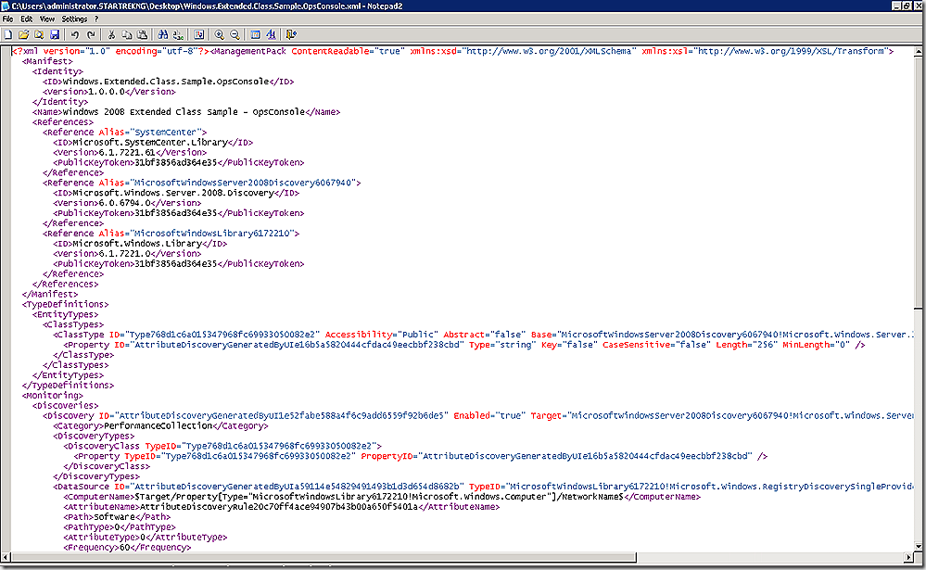Click the Property line with Type="string"
Screen dimensions: 926x570
tap(464, 345)
